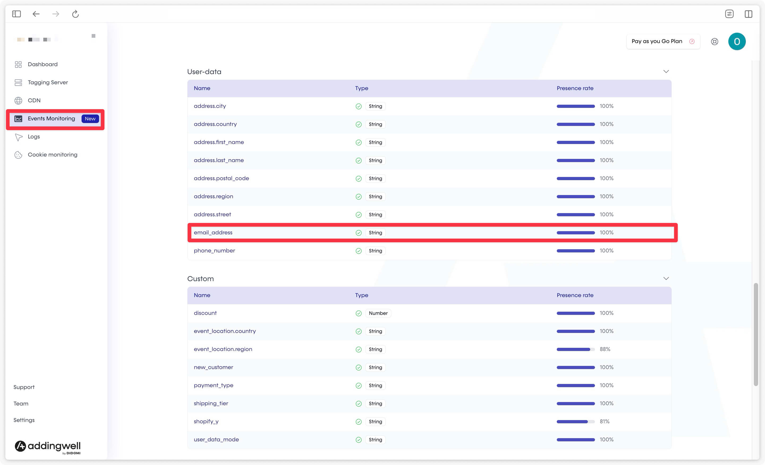
Task: Click the Cookie monitoring cookie icon
Action: [x=18, y=155]
